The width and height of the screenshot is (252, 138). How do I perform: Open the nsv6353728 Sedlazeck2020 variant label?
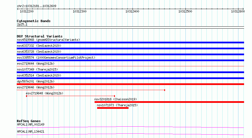click(x=39, y=52)
